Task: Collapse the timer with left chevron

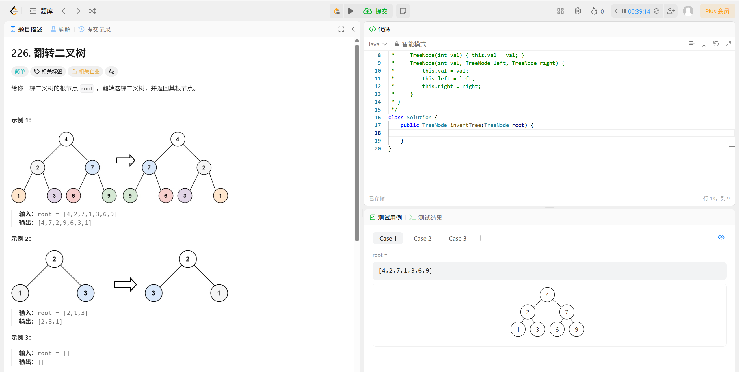Action: 616,11
